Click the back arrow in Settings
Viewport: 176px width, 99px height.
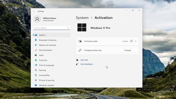(34, 11)
